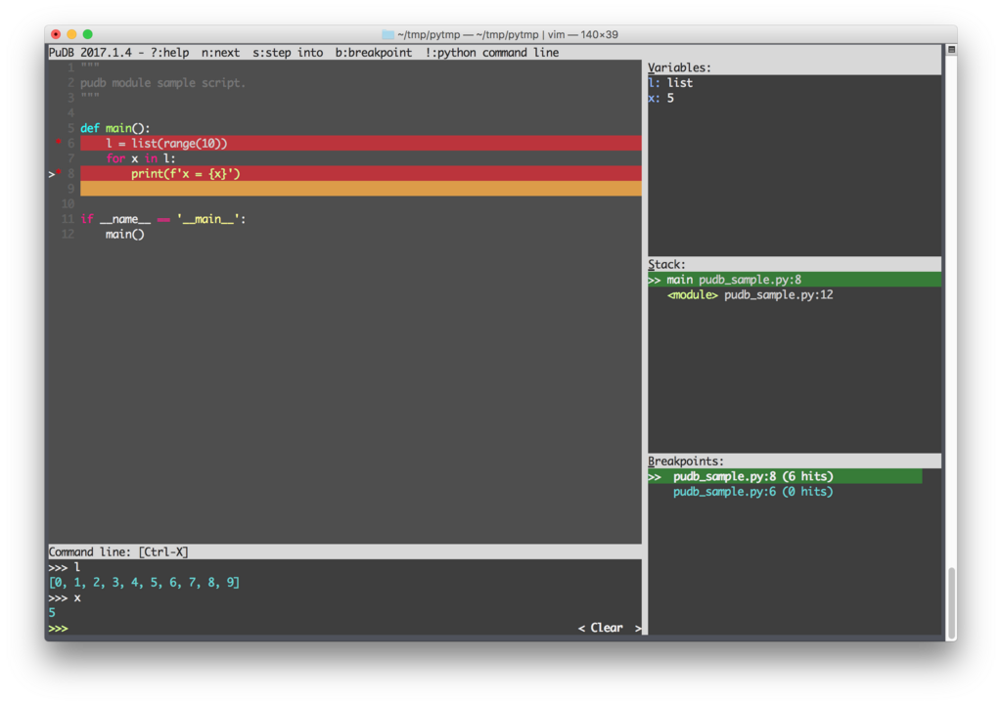
Task: Select breakpoint pudb_sample.py:8 (6 hits)
Action: tap(785, 476)
